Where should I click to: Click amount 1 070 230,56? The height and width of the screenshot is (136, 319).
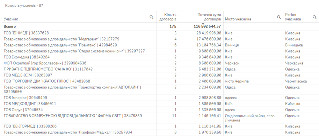(210, 133)
